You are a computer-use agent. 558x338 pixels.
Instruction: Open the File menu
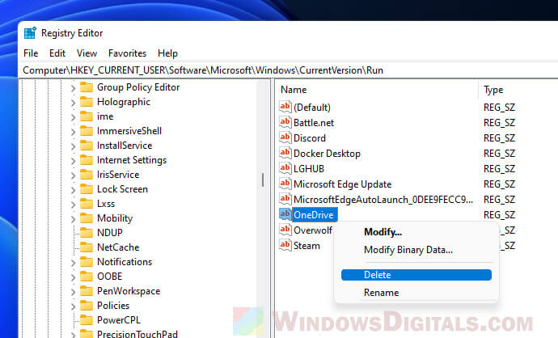31,53
